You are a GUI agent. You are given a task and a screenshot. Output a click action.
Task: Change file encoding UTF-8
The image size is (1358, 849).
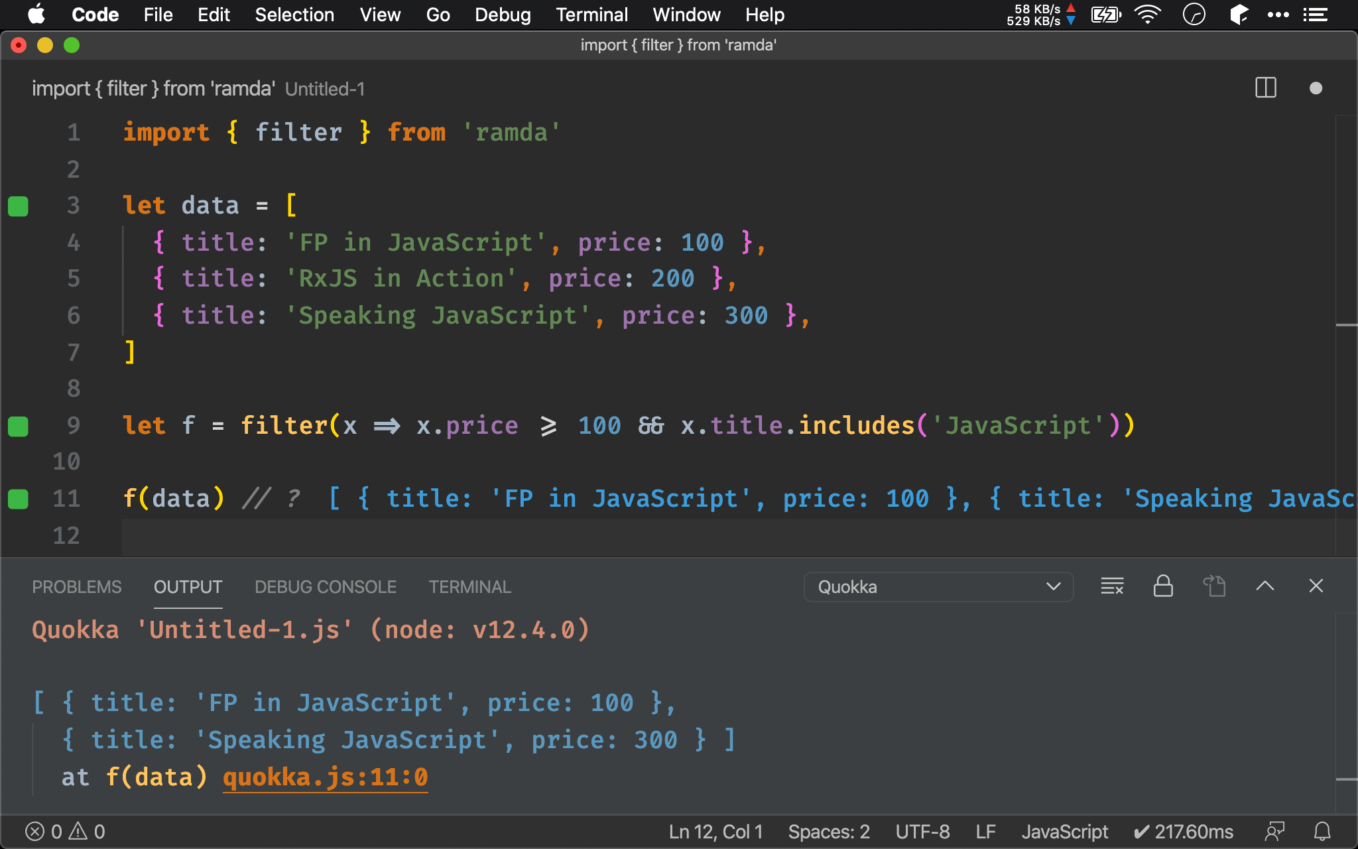922,832
